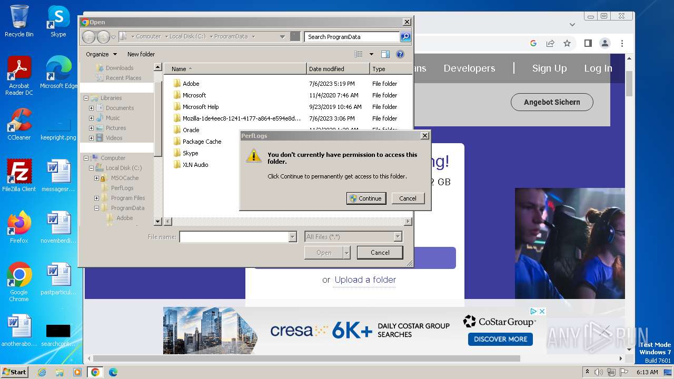
Task: Click Cancel in Open dialog
Action: (x=380, y=253)
